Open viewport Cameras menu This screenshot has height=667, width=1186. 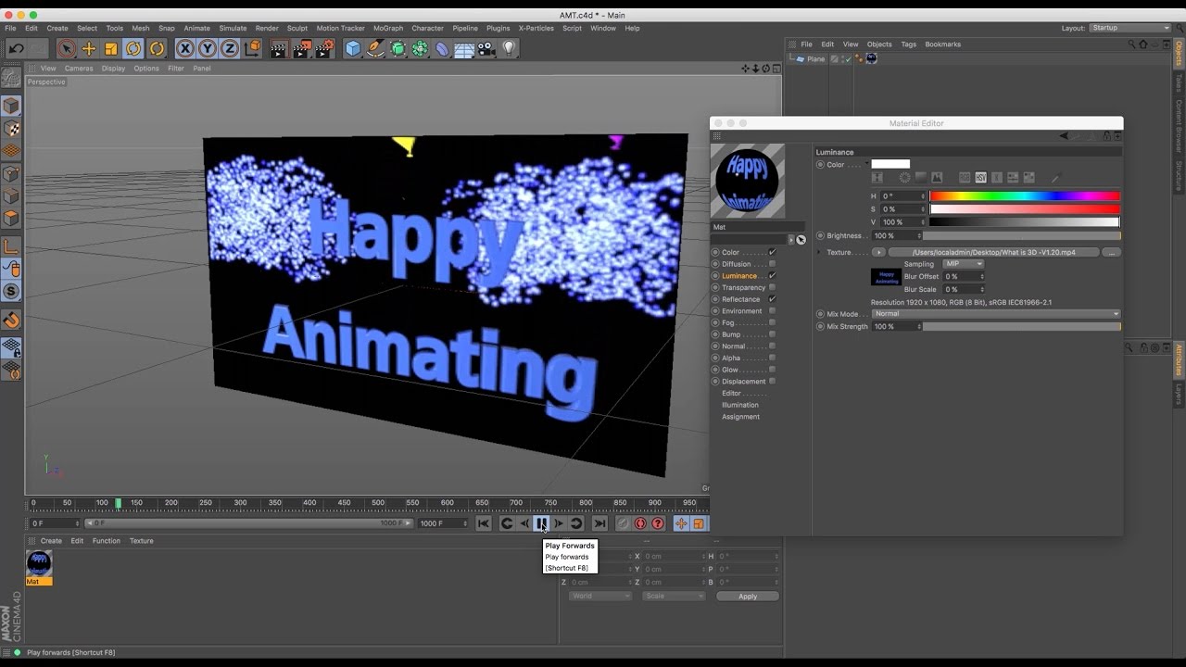pyautogui.click(x=79, y=68)
